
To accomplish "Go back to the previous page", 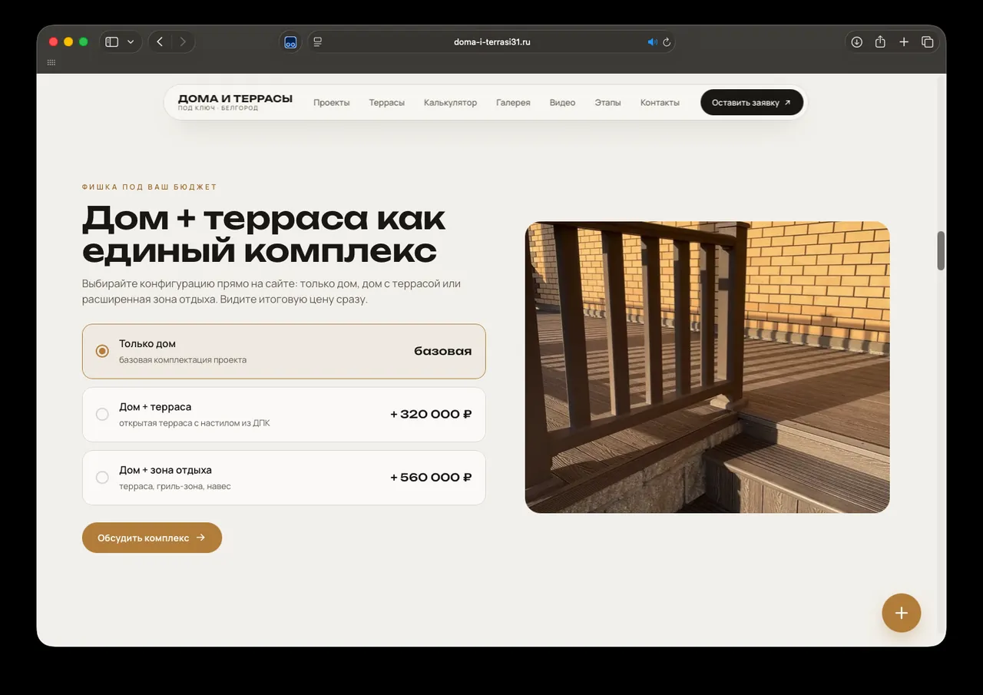I will pos(160,42).
